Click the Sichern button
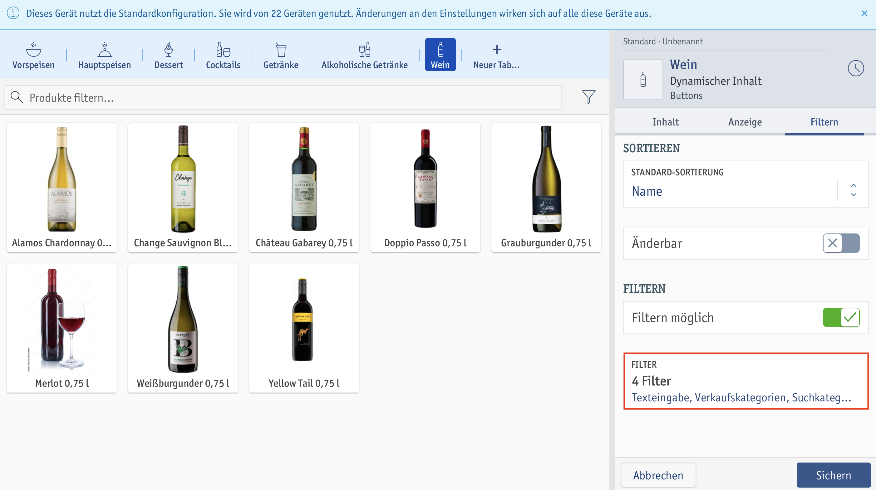Screen dimensions: 876x490 pyautogui.click(x=834, y=475)
